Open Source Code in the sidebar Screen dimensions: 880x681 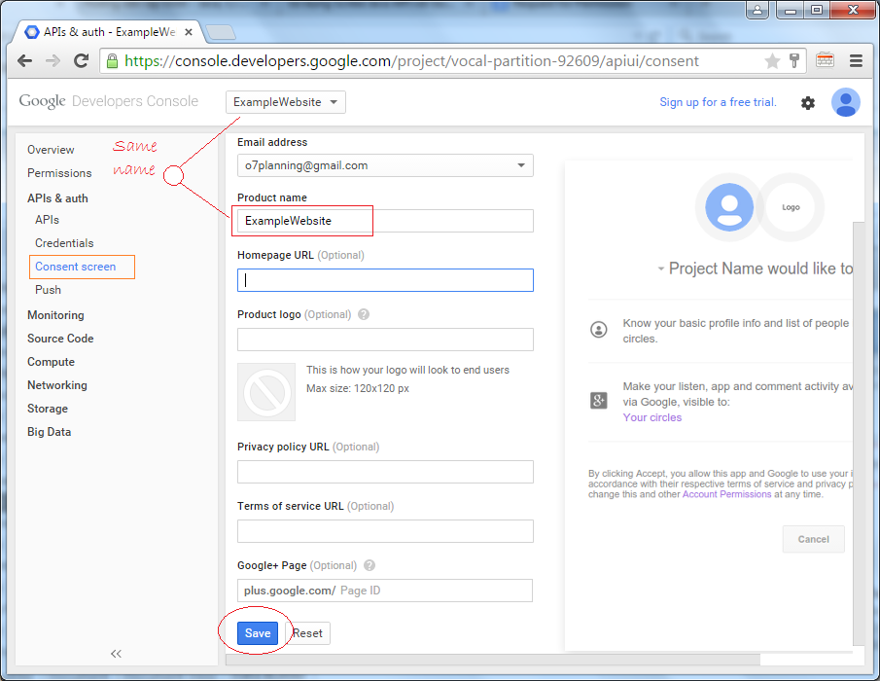(60, 339)
